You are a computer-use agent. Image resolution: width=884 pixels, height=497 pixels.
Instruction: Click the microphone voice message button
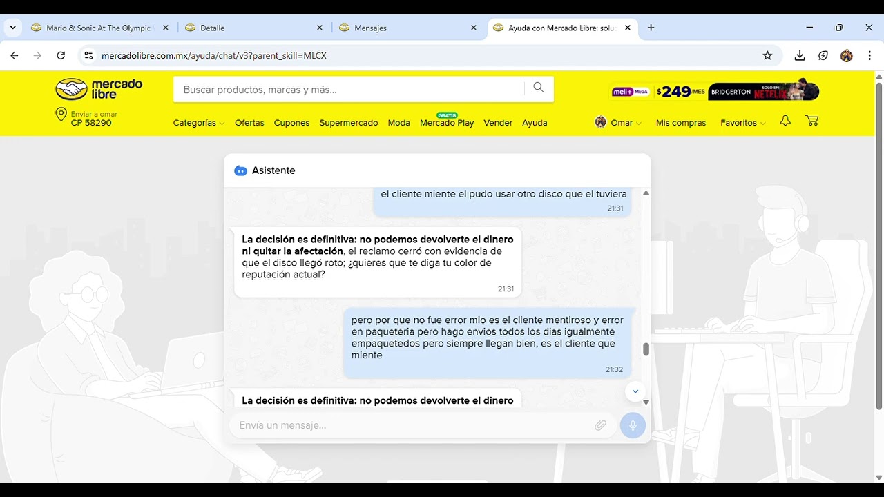pos(633,425)
